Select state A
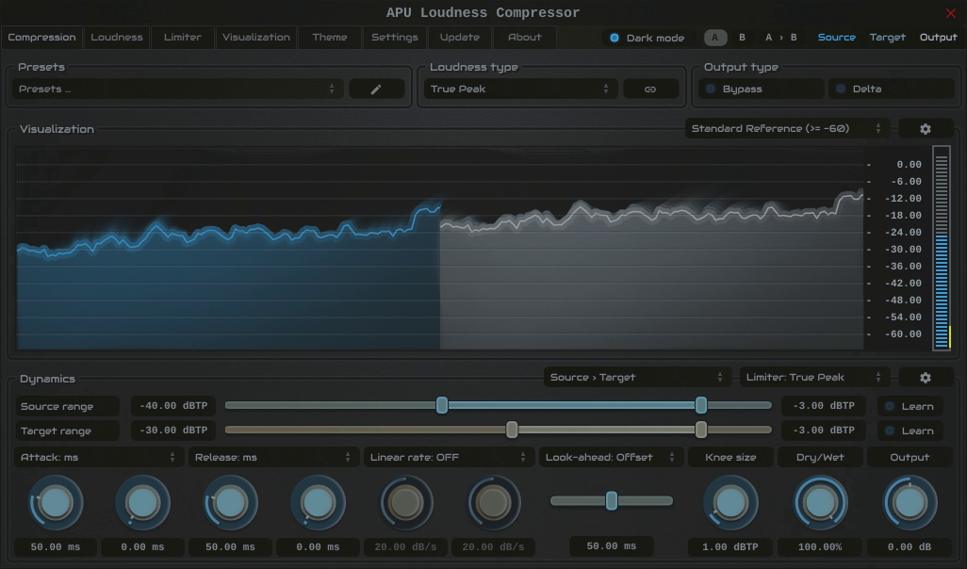Viewport: 967px width, 569px height. pos(715,38)
